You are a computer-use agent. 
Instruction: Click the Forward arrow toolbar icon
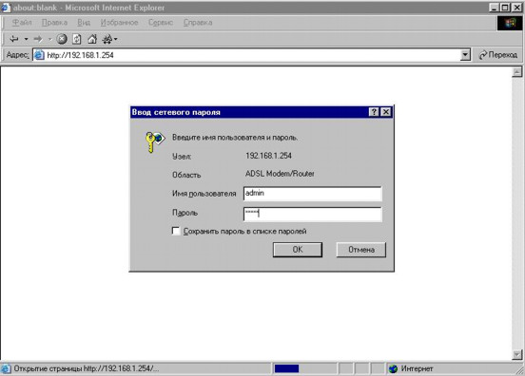pyautogui.click(x=38, y=39)
